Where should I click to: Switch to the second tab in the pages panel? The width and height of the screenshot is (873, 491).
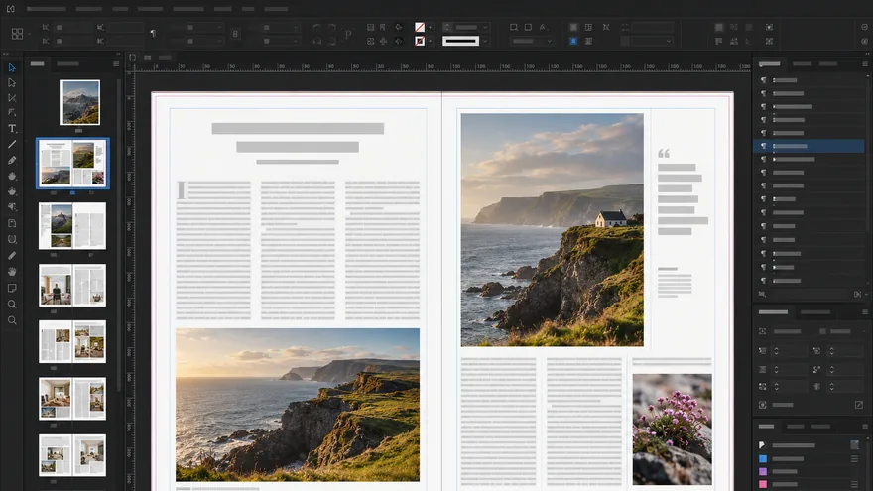67,64
